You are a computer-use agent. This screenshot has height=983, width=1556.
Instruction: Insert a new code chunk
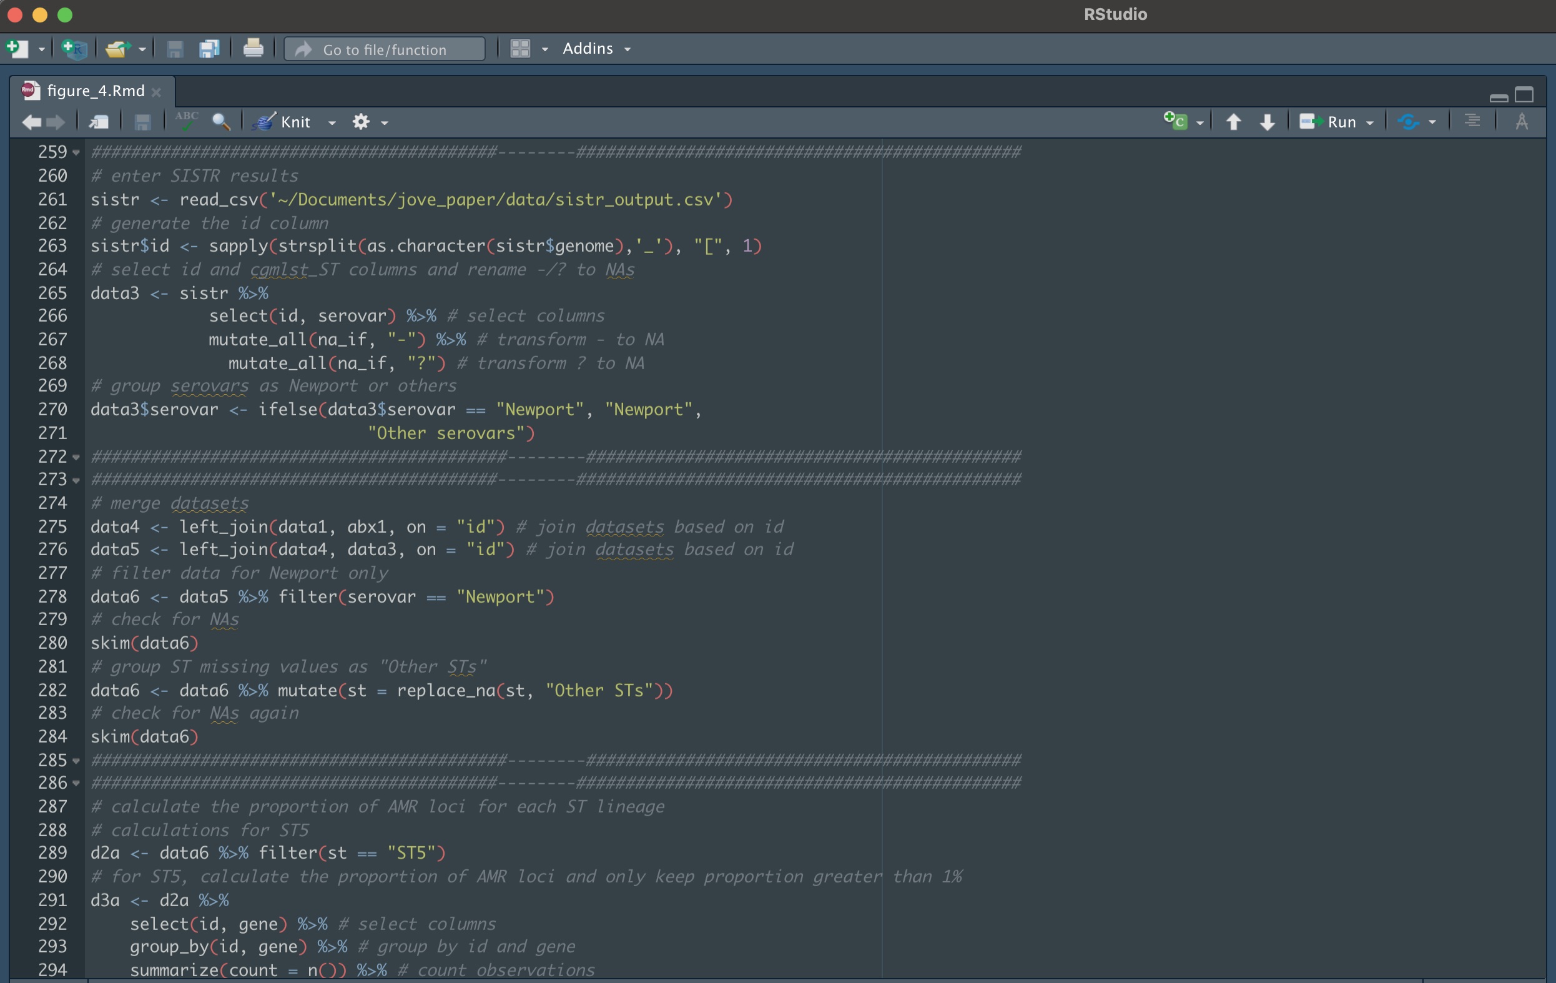click(x=1176, y=122)
